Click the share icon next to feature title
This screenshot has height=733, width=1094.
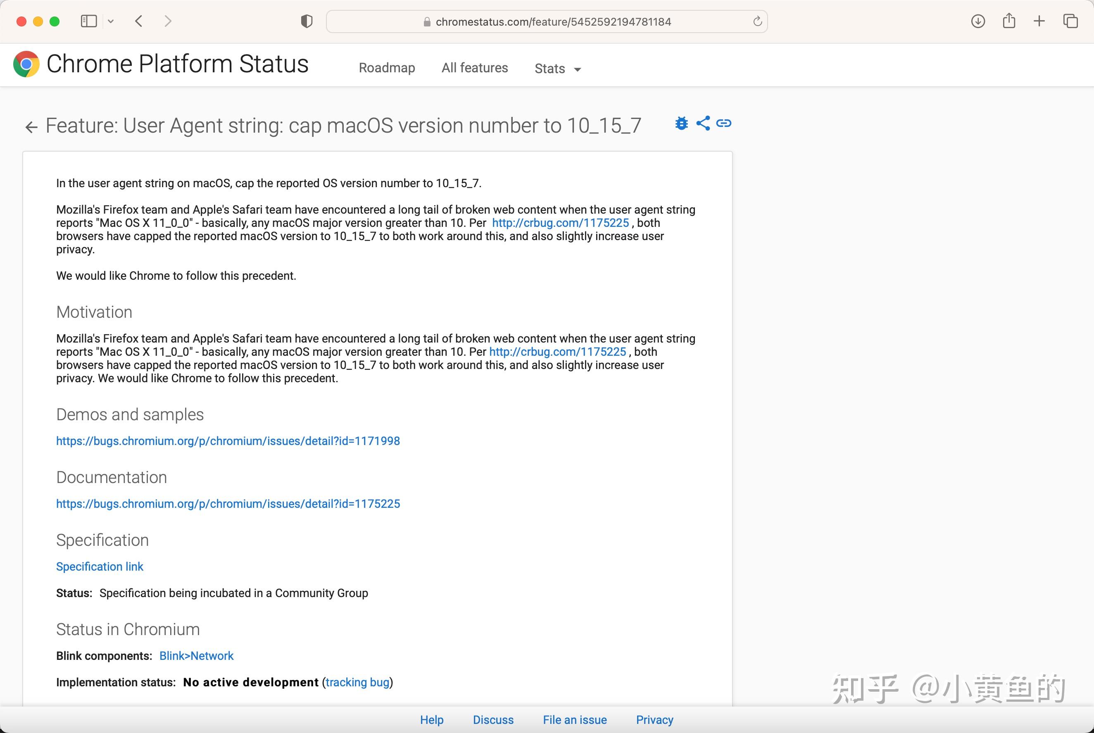pos(703,124)
